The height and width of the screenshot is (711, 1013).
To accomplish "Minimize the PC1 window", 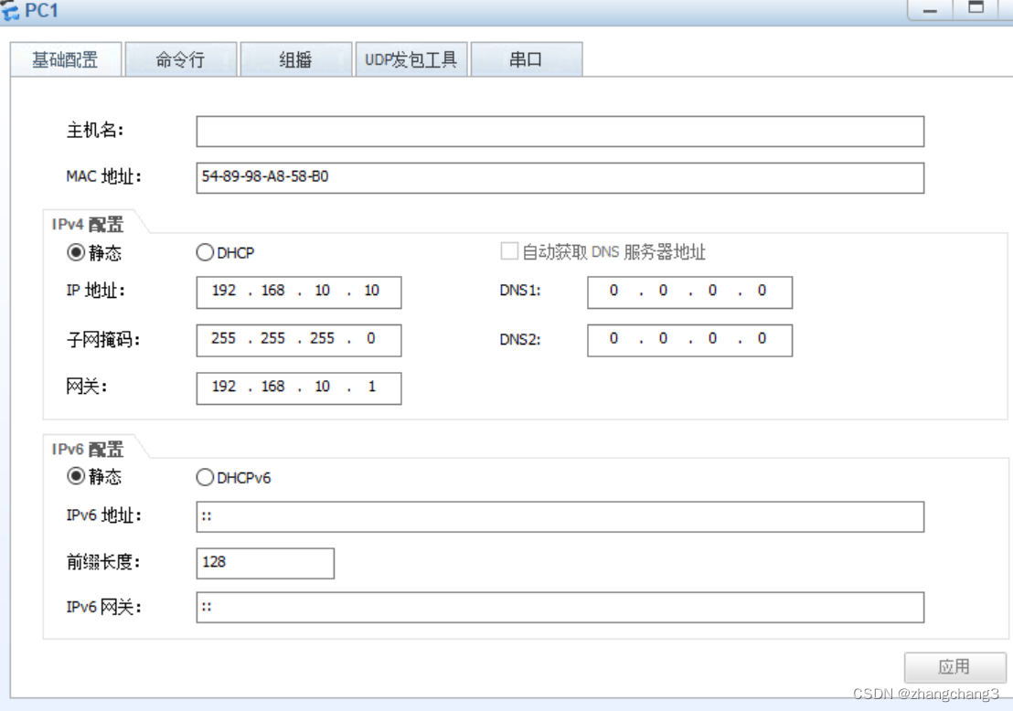I will tap(931, 10).
